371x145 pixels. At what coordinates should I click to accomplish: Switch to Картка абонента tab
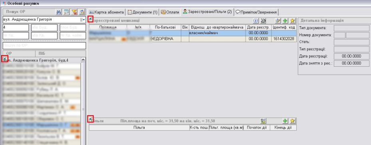(x=107, y=12)
